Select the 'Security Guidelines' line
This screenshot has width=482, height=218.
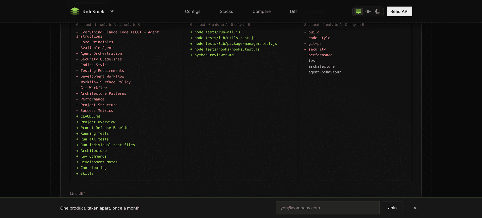(99, 59)
